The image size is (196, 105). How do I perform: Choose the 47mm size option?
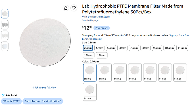pos(99,48)
